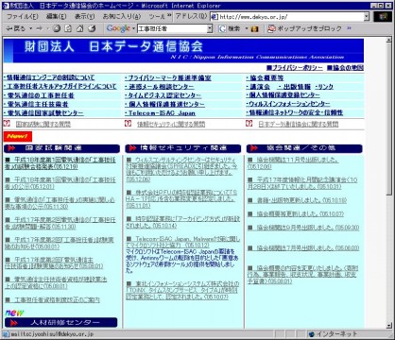
Task: Open the 電気通信主任技術者 link
Action: 36,104
